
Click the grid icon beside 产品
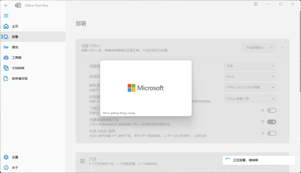coord(82,161)
